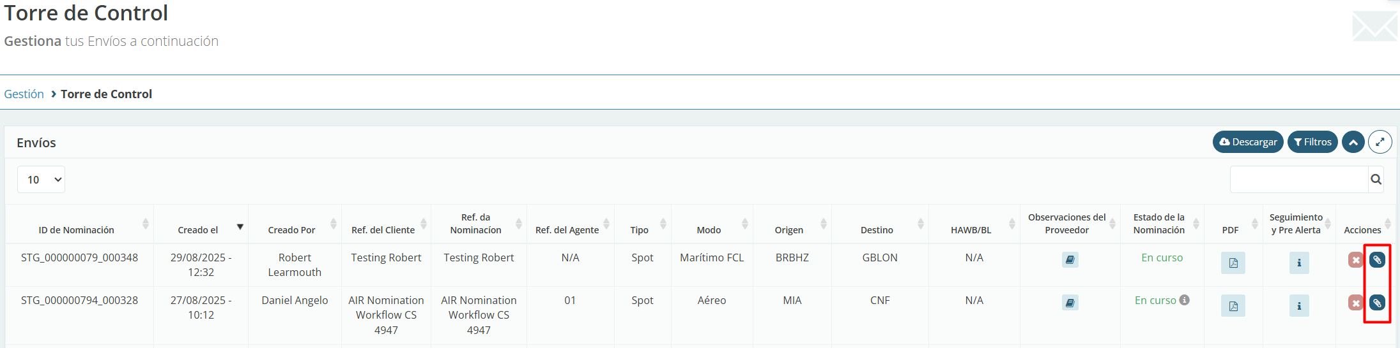Open provider observations for second shipment
This screenshot has height=348, width=1400.
[x=1070, y=303]
